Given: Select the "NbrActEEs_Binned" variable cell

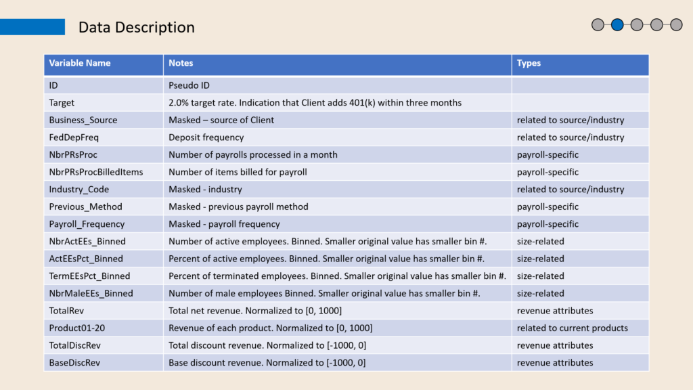Looking at the screenshot, I should coord(87,242).
